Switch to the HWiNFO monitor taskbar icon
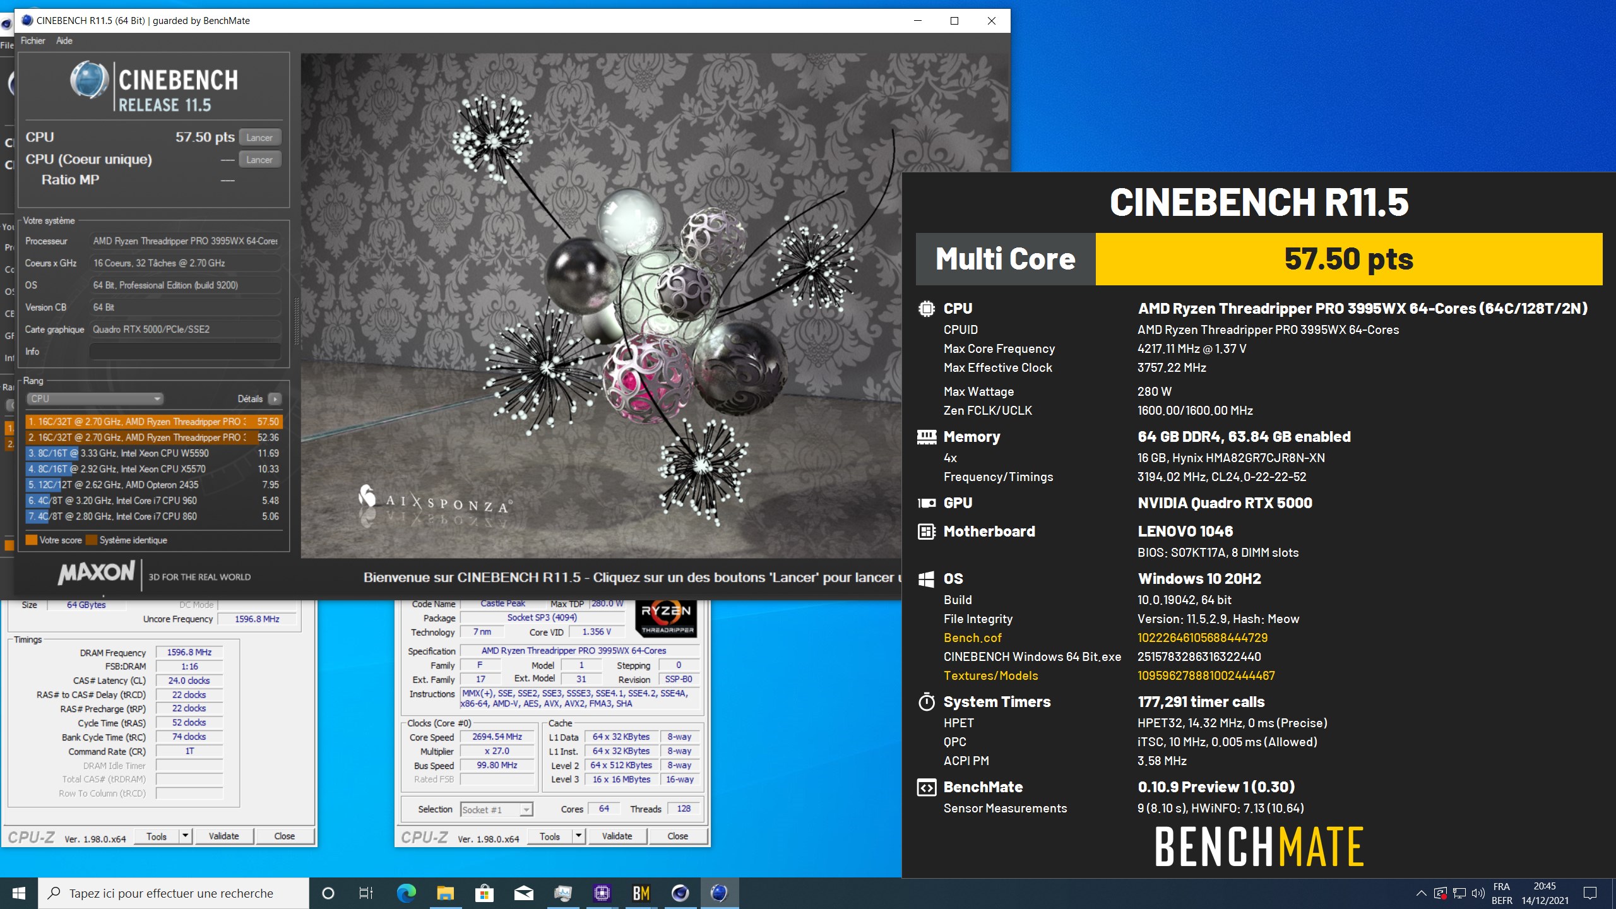 pos(562,893)
